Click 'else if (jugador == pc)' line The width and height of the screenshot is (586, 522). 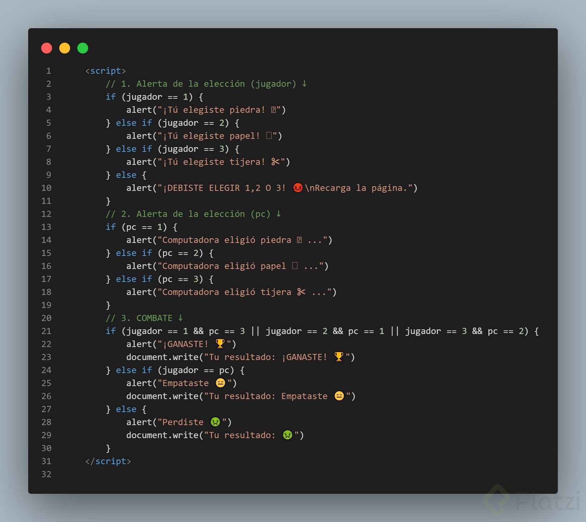click(175, 370)
